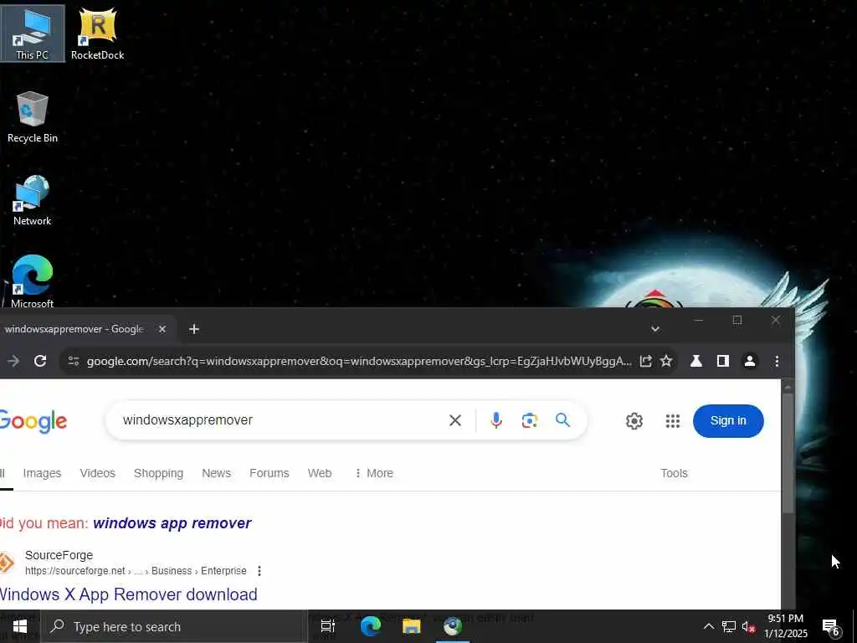Open File Explorer from the taskbar
Screen dimensions: 857x643
412,626
